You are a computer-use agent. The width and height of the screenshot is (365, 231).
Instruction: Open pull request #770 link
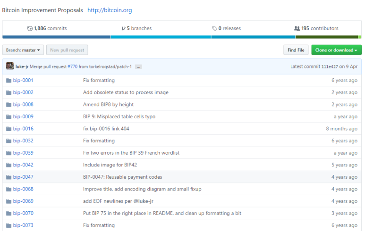click(72, 66)
